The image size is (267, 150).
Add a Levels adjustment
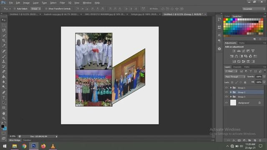click(239, 51)
